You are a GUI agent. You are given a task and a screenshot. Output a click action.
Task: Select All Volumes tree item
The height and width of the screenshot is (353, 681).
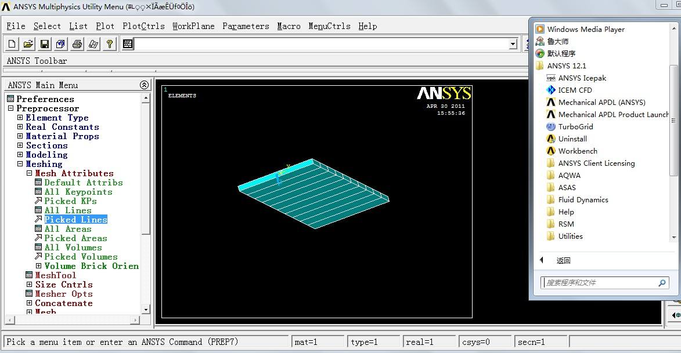coord(73,247)
